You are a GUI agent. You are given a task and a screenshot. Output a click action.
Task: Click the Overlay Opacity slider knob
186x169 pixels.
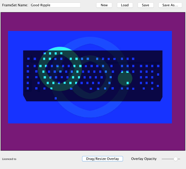click(x=176, y=159)
